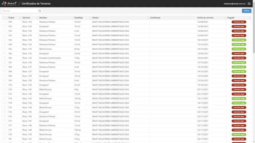Click the magnifier icon in the search box
The image size is (255, 143).
tap(40, 11)
